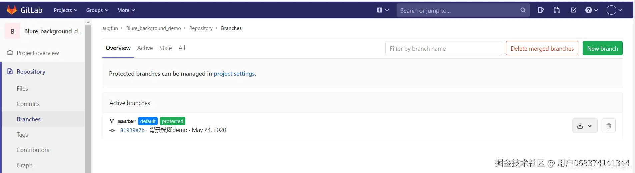Screen dimensions: 635x173
Task: Switch to the Active branches tab
Action: 145,48
